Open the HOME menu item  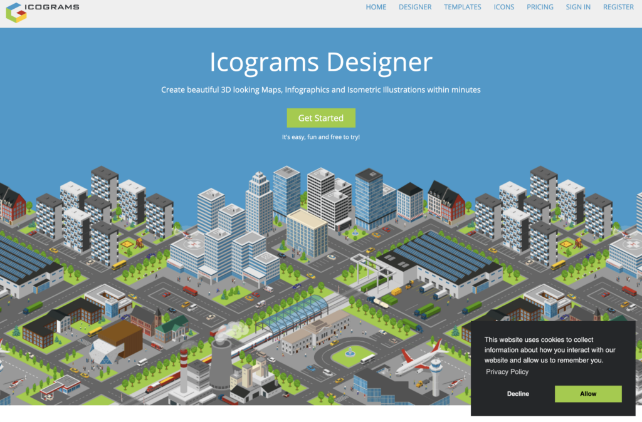click(x=376, y=8)
